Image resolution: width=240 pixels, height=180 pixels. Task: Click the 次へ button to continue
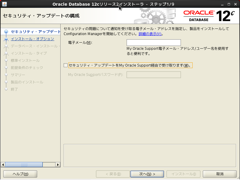pyautogui.click(x=147, y=174)
